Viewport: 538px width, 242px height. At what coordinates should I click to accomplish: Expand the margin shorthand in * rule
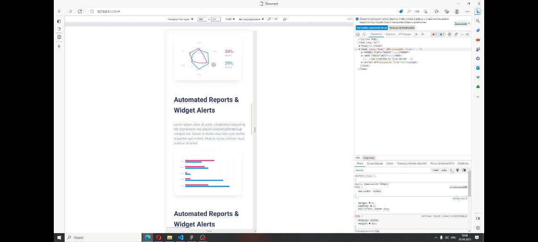point(370,203)
